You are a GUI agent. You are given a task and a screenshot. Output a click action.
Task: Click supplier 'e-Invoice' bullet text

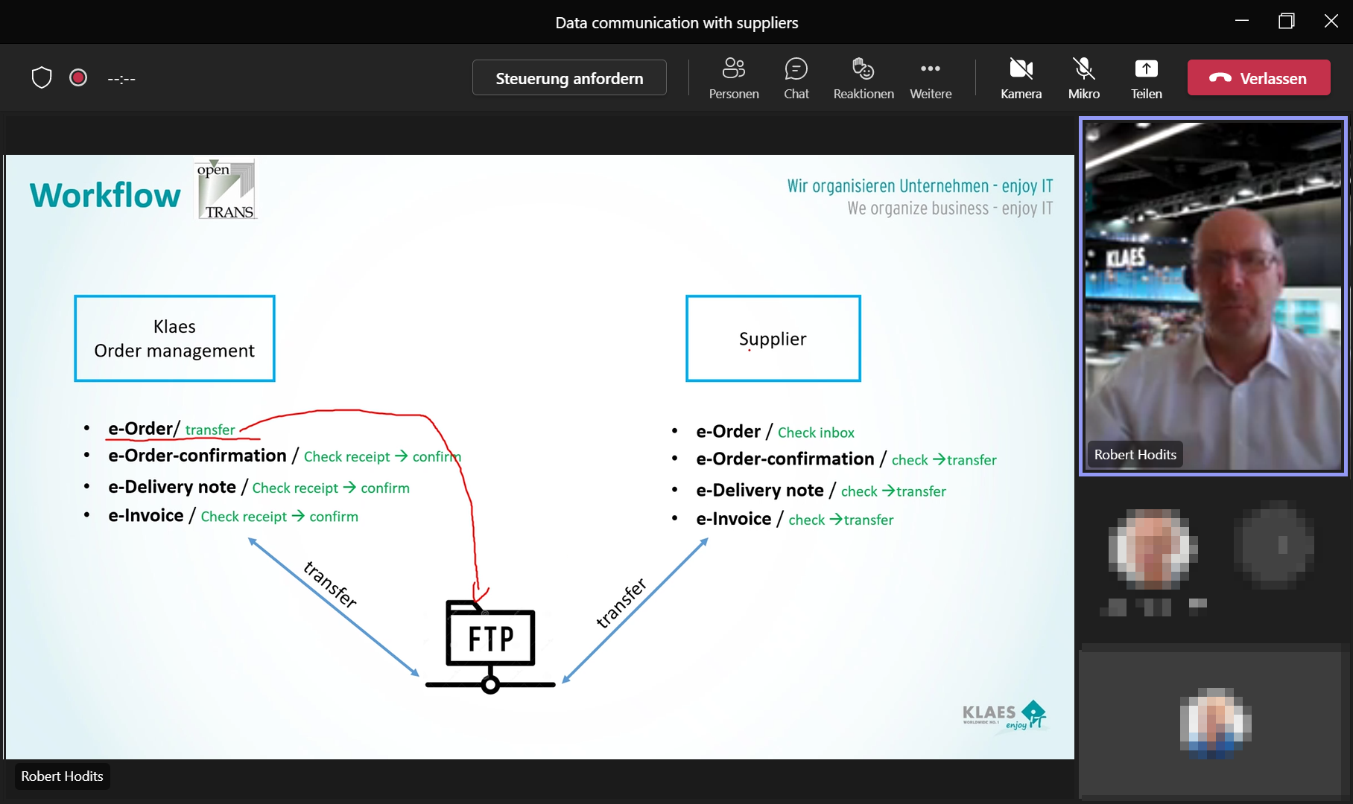pyautogui.click(x=733, y=519)
